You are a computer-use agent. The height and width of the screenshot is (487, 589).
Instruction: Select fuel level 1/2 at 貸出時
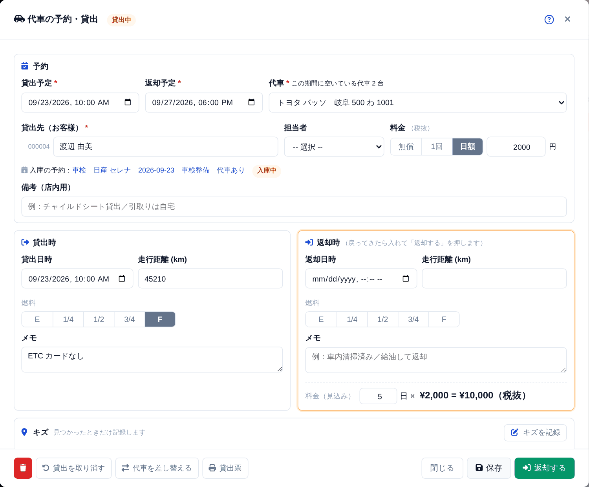point(99,320)
